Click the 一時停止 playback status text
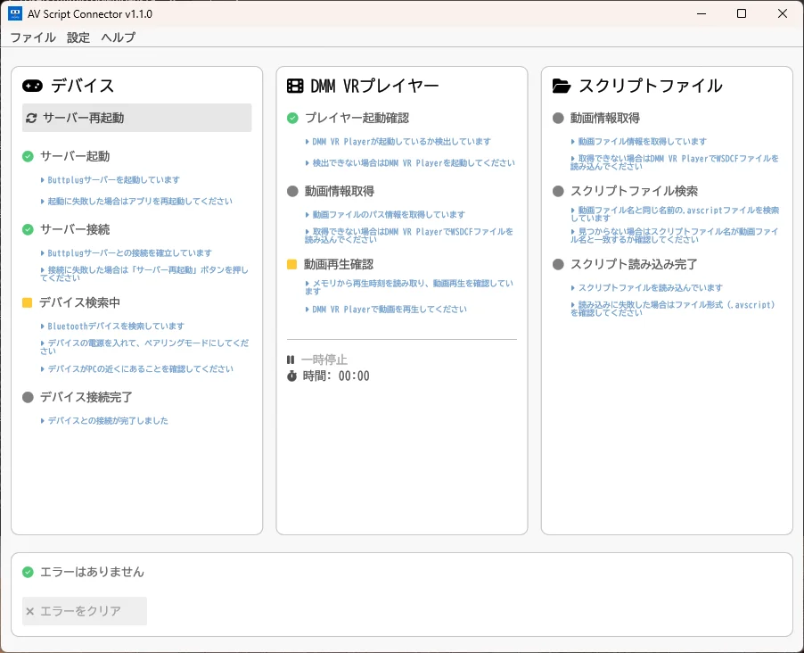Screen dimensions: 804x653 (x=324, y=360)
